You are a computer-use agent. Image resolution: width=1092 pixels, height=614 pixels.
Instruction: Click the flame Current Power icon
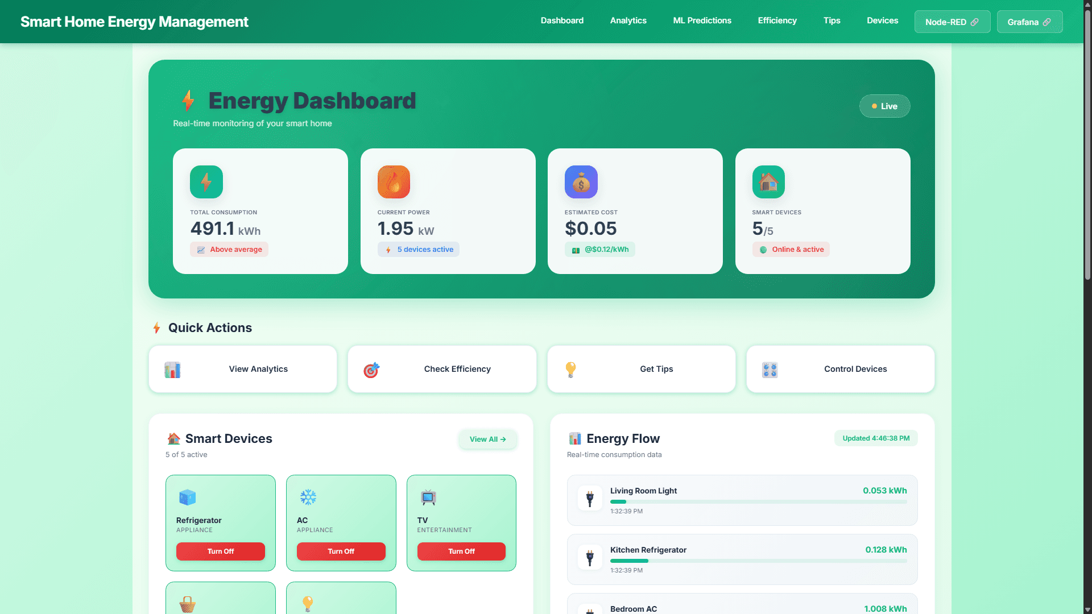pyautogui.click(x=394, y=182)
